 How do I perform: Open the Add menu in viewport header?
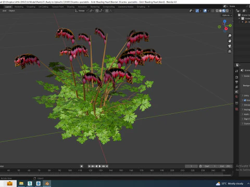point(4,11)
